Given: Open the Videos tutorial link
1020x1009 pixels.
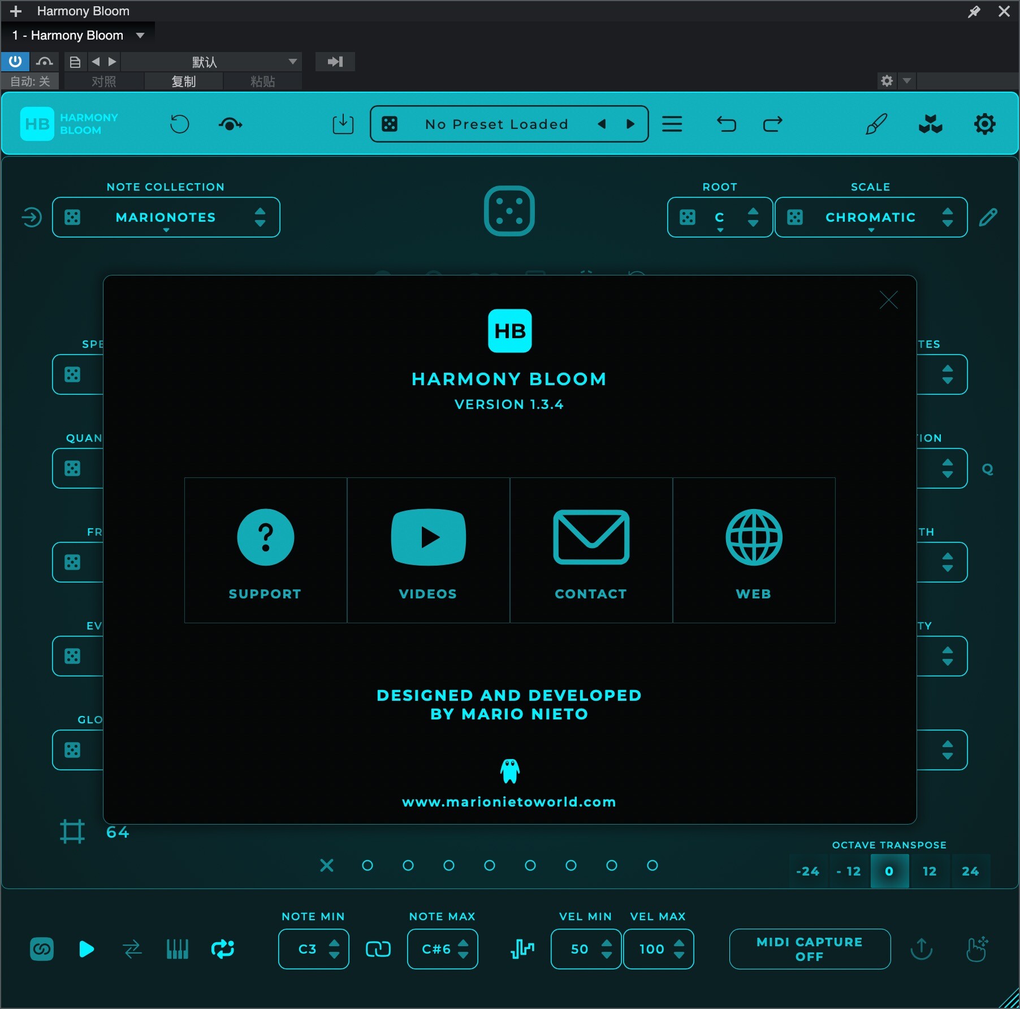Looking at the screenshot, I should click(428, 550).
